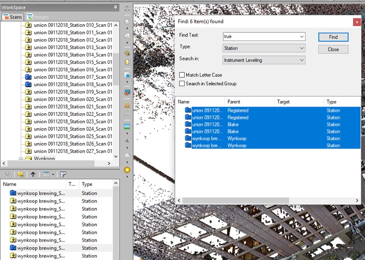Click the landscape image rendering icon
This screenshot has height=260, width=365.
coord(127,126)
